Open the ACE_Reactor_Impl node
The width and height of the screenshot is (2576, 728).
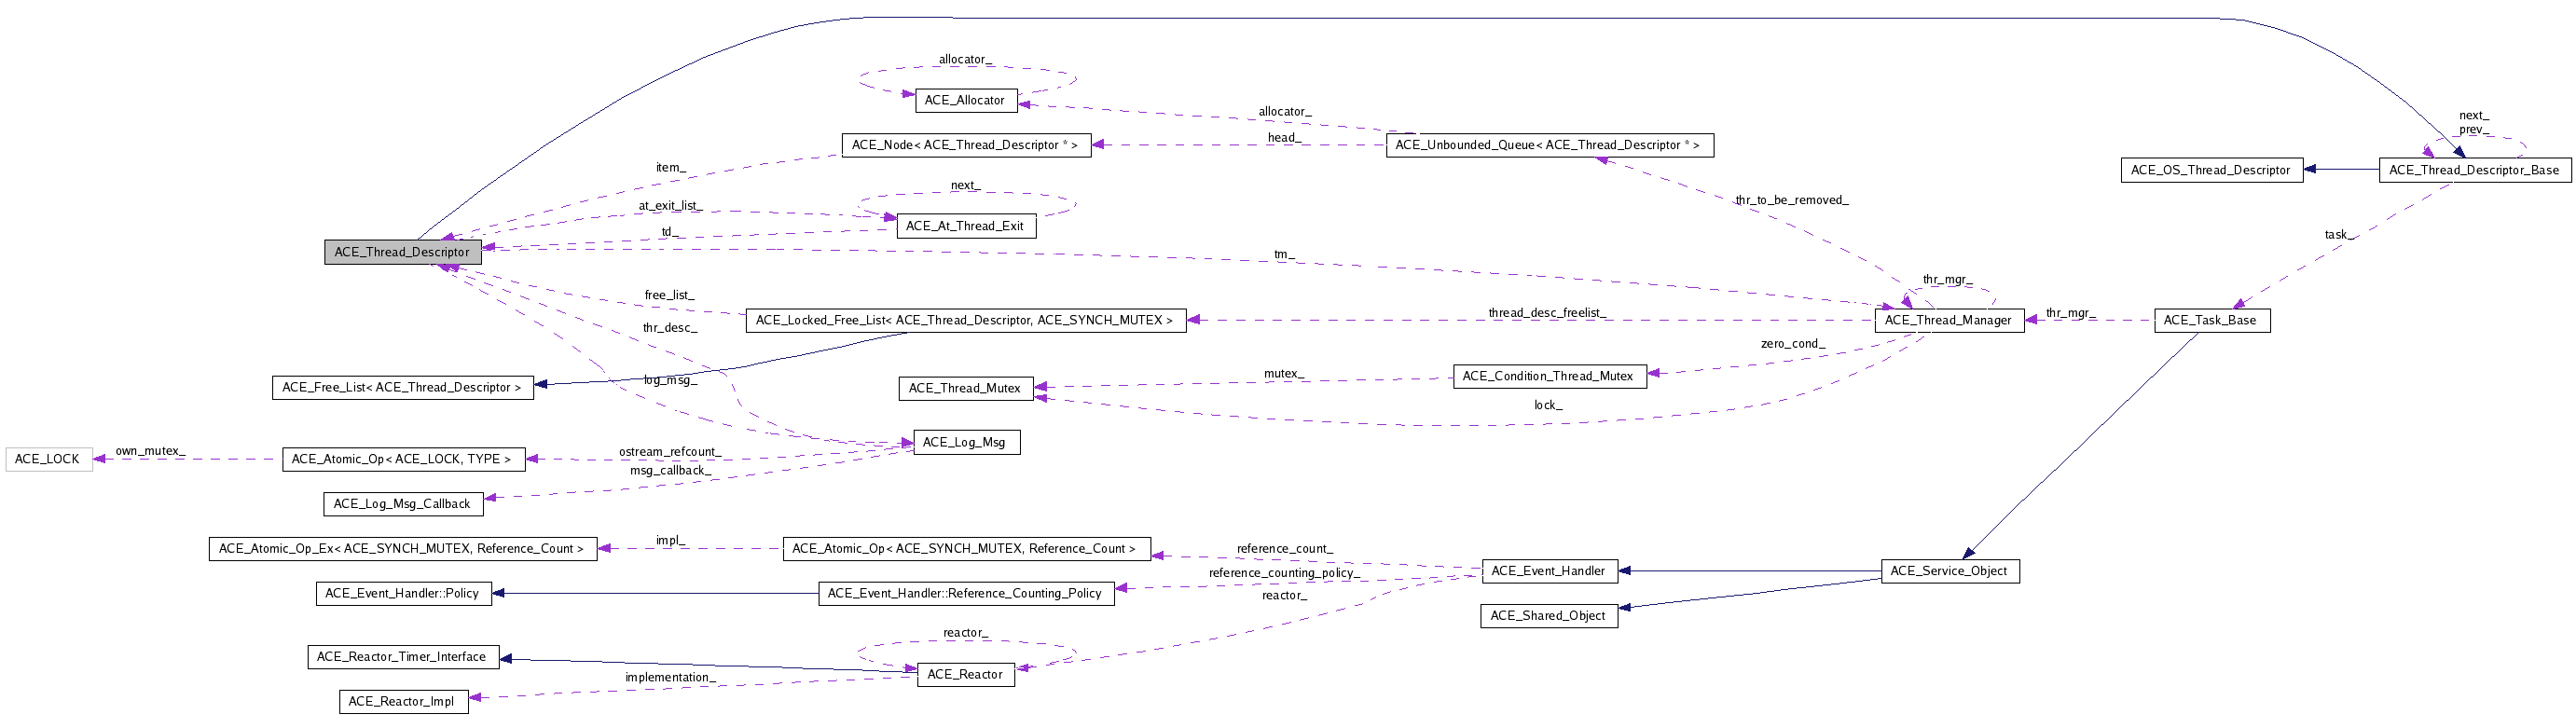pos(402,702)
